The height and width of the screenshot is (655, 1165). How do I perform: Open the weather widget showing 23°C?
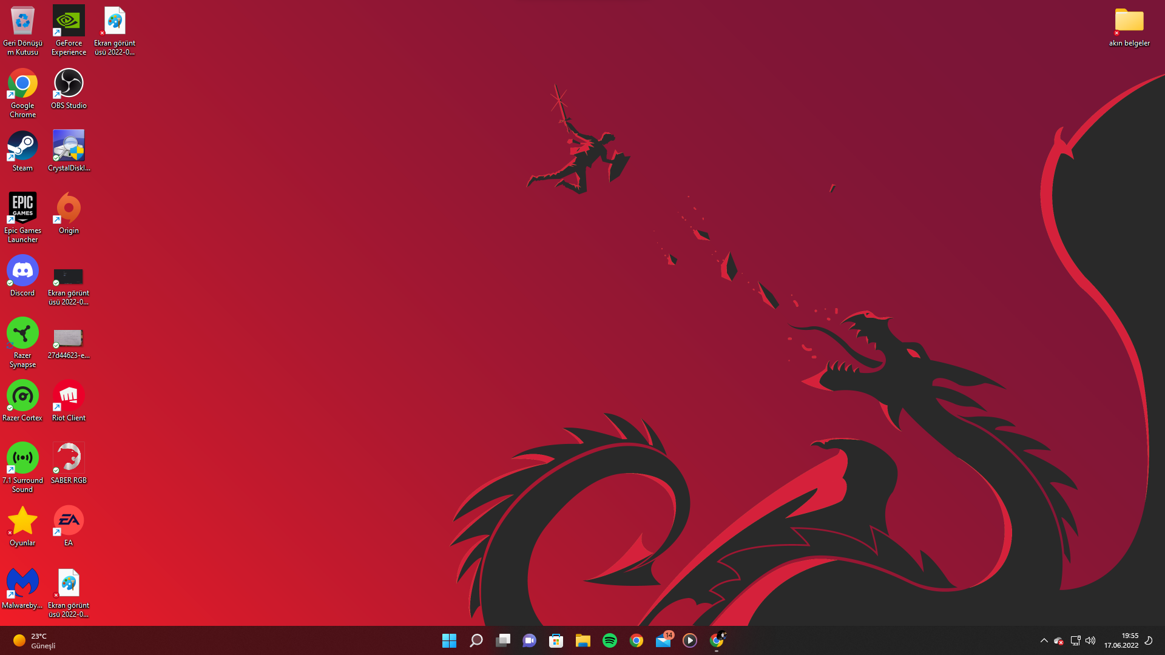click(x=35, y=640)
